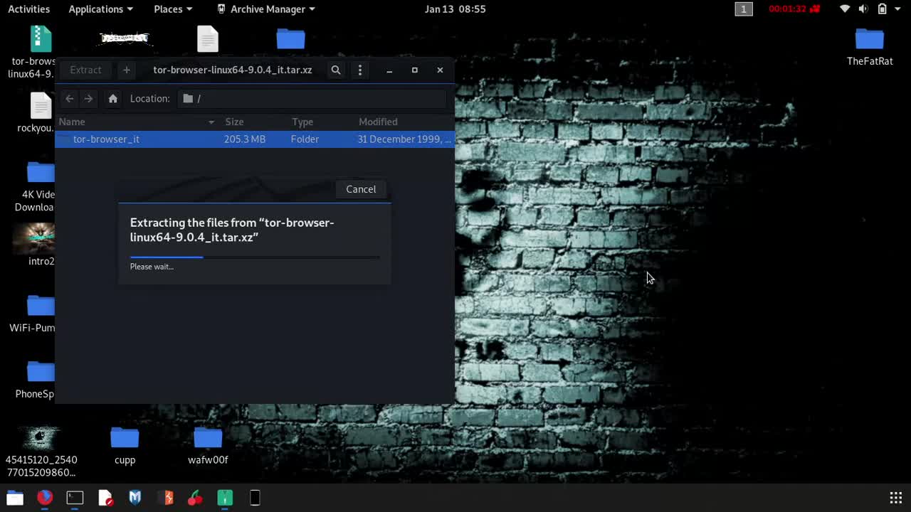Open the three-dot menu in Archive Manager
This screenshot has height=512, width=911.
360,70
